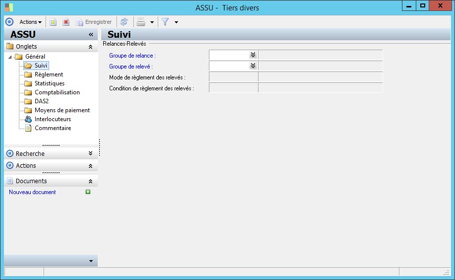Open the printer dropdown arrow
Image resolution: width=455 pixels, height=280 pixels.
coord(152,22)
